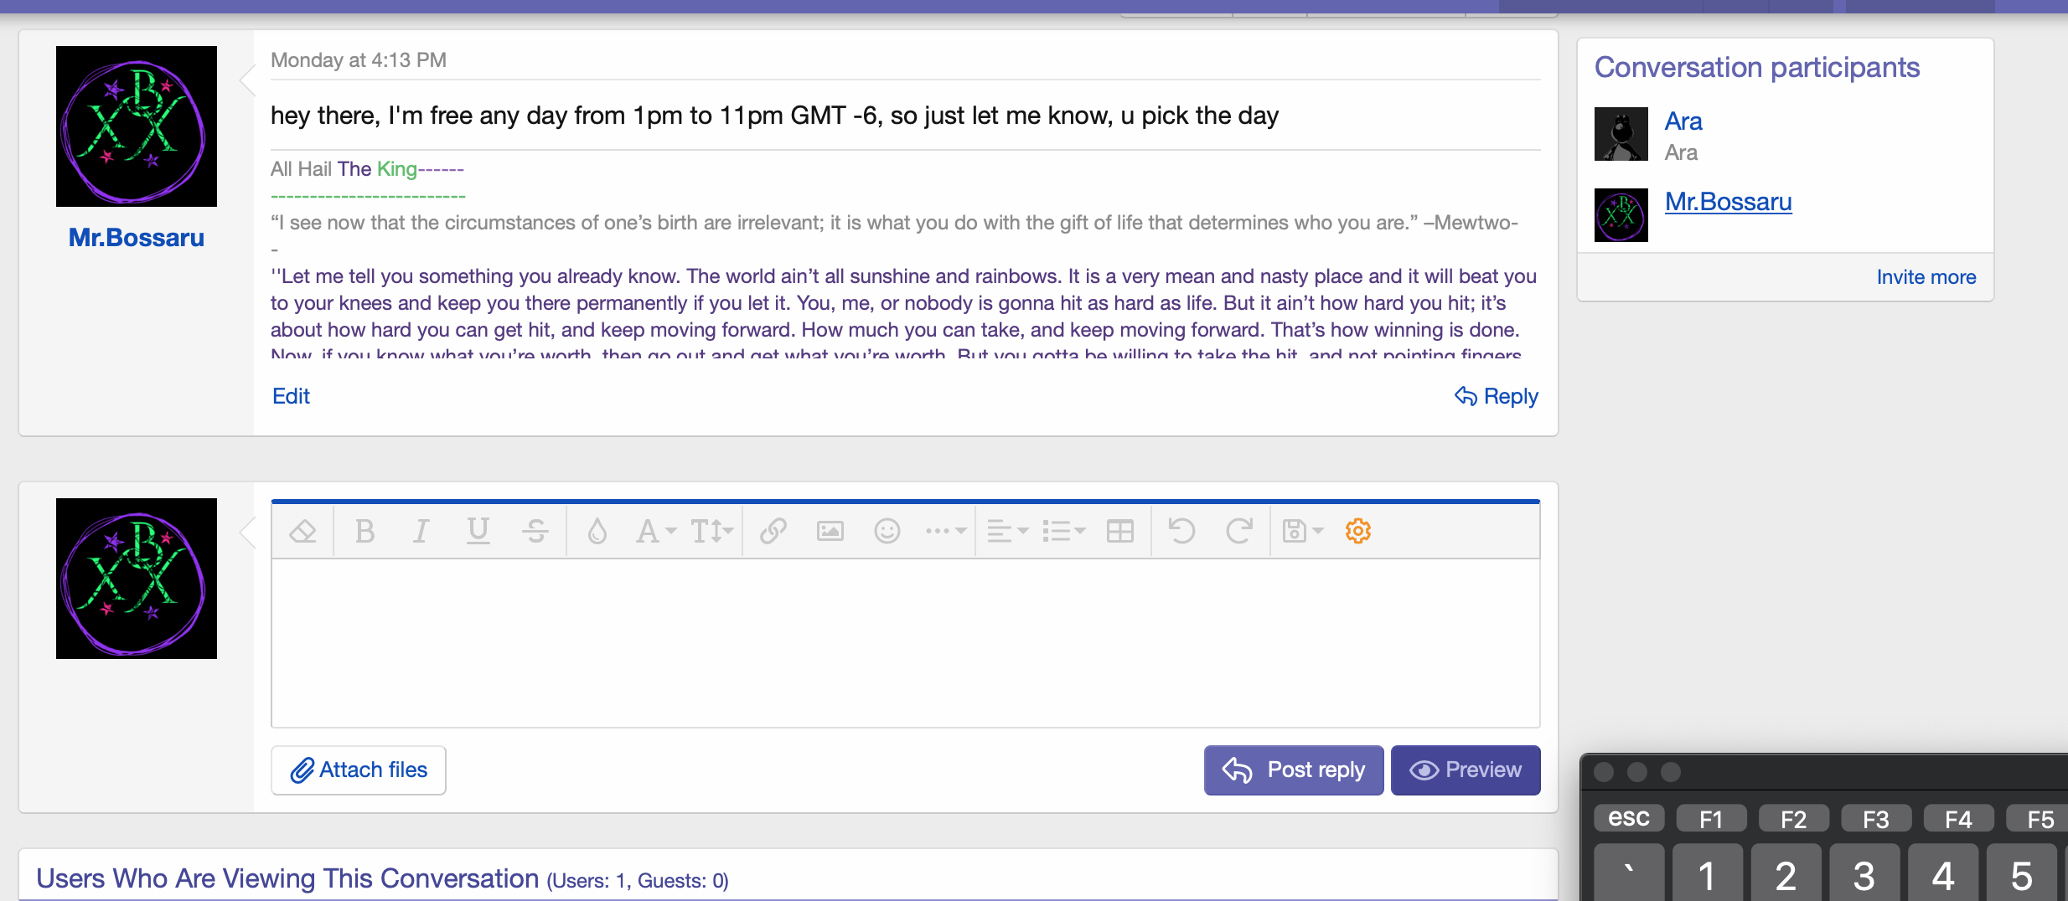Click the orange gear BB code toggle
2068x901 pixels.
click(x=1357, y=531)
